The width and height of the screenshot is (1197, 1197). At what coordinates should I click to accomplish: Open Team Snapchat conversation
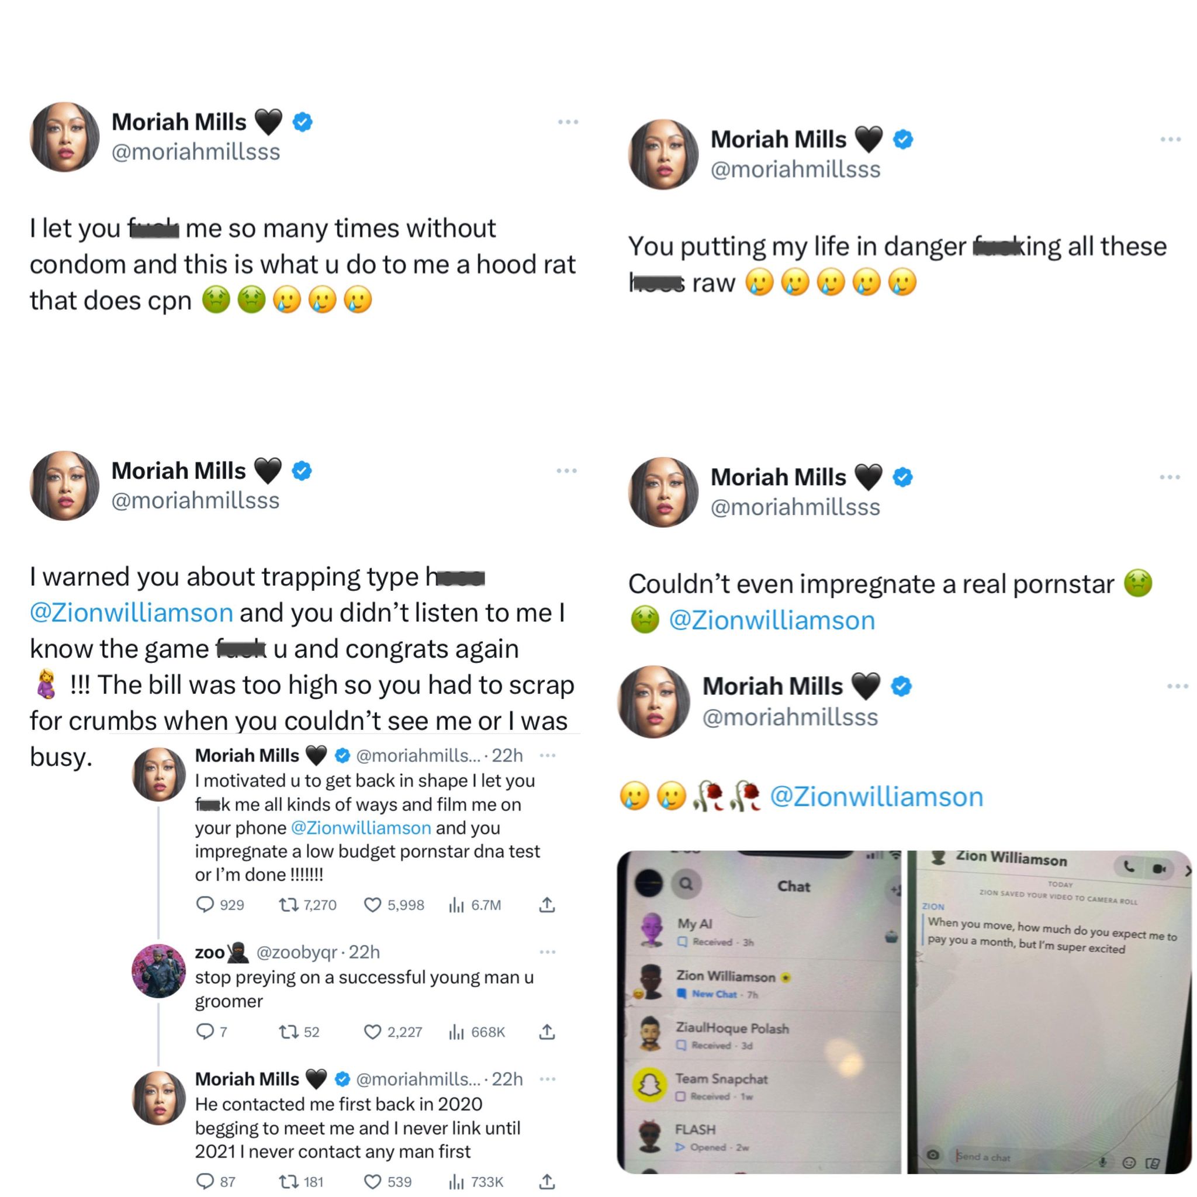759,1086
